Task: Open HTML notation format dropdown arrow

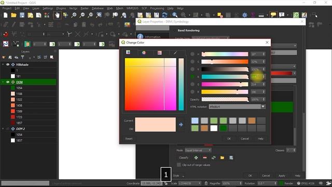Action: pyautogui.click(x=263, y=106)
